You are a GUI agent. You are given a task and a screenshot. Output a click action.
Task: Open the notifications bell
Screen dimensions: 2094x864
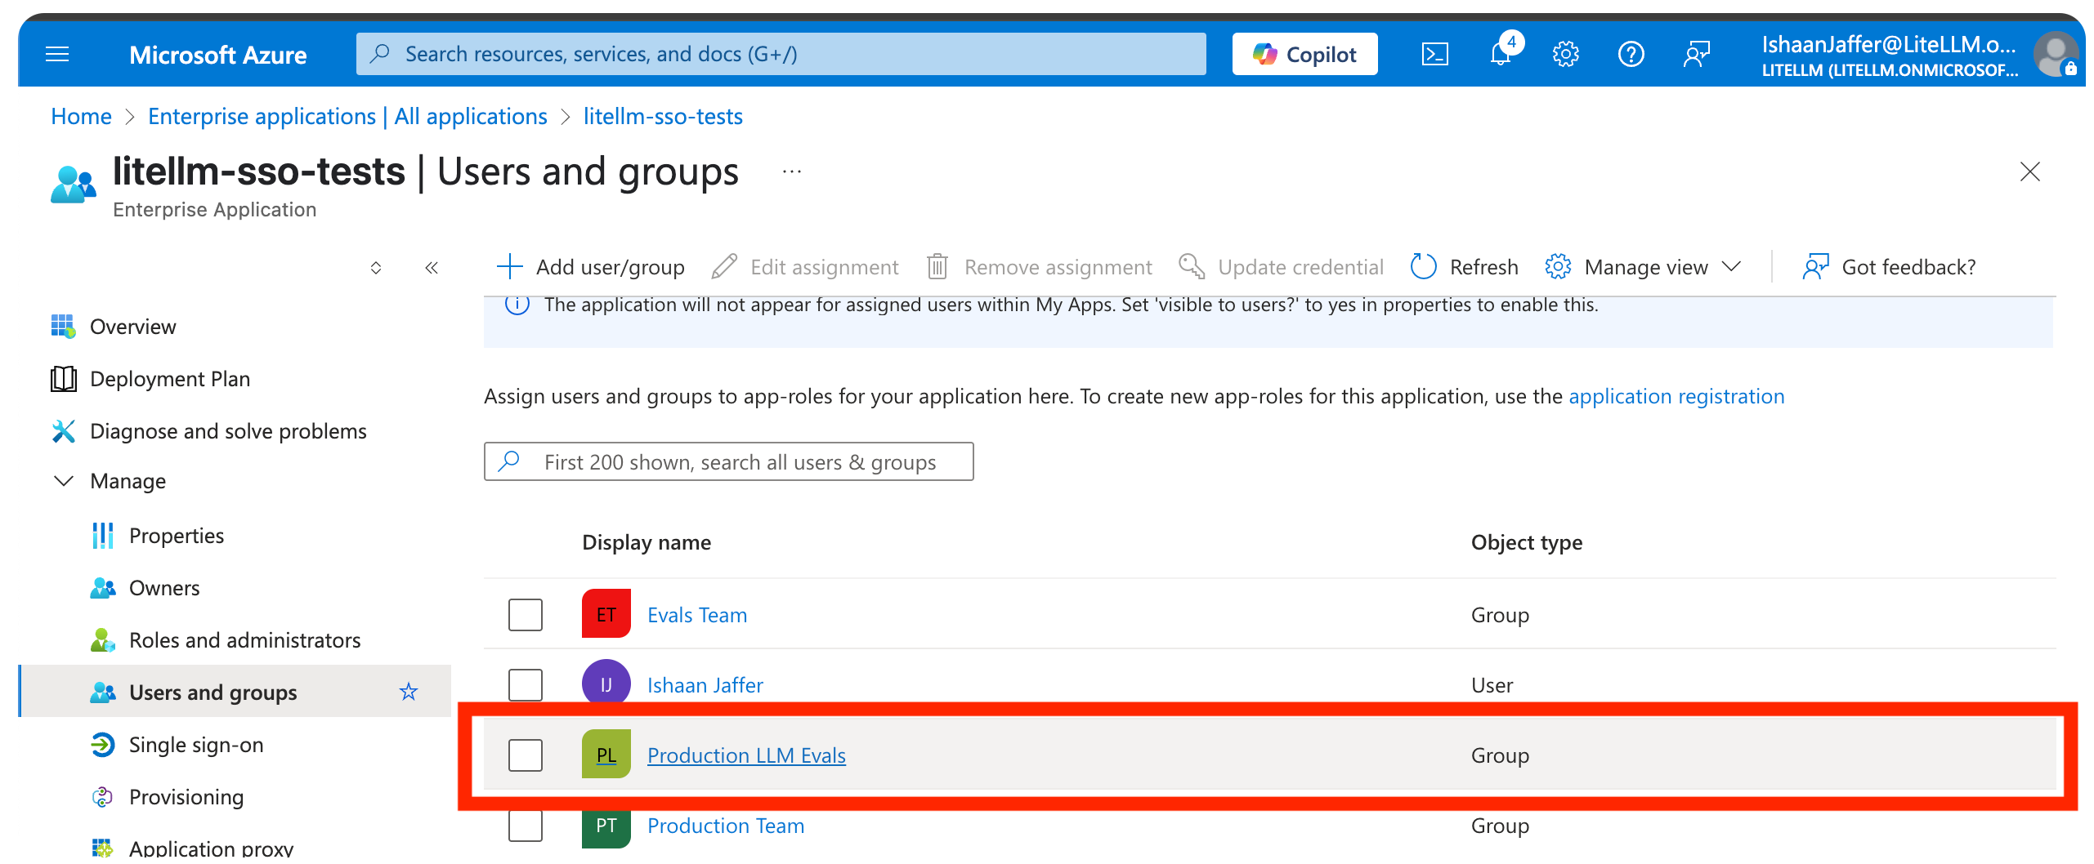pyautogui.click(x=1501, y=55)
